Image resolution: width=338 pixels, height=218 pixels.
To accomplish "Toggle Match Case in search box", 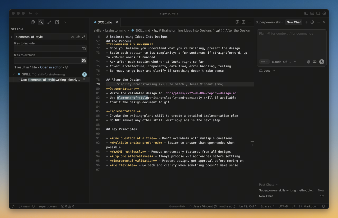I will pyautogui.click(x=73, y=37).
